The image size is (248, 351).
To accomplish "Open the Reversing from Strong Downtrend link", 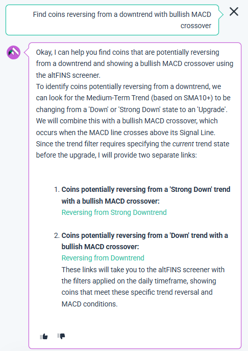I will [114, 212].
